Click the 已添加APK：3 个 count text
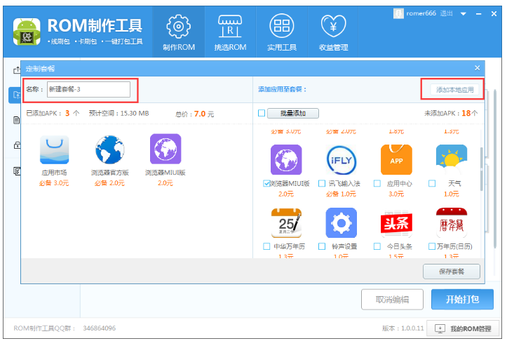 point(53,113)
